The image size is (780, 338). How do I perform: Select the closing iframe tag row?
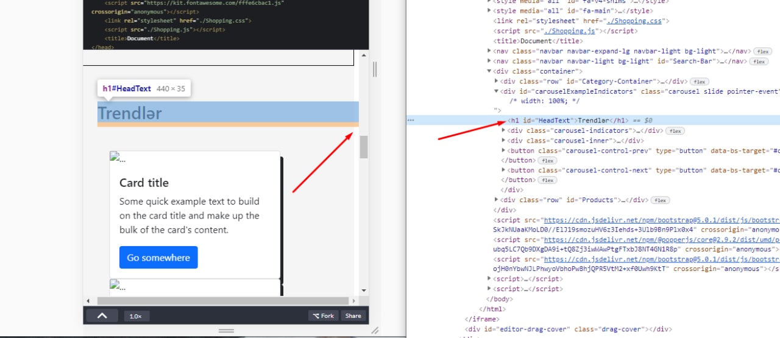[x=481, y=319]
